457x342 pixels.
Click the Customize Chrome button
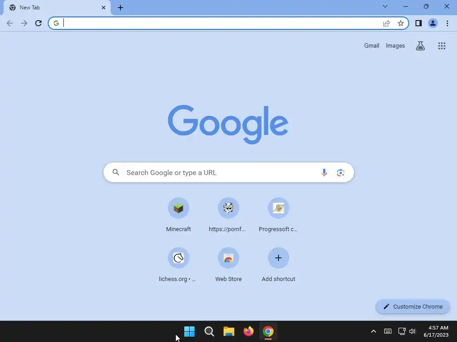(413, 306)
